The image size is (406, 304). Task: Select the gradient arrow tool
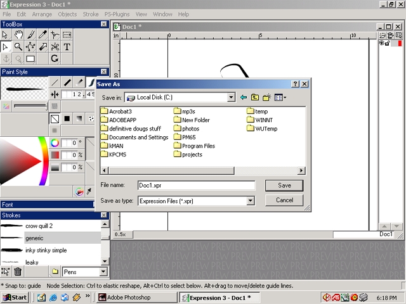pyautogui.click(x=43, y=47)
